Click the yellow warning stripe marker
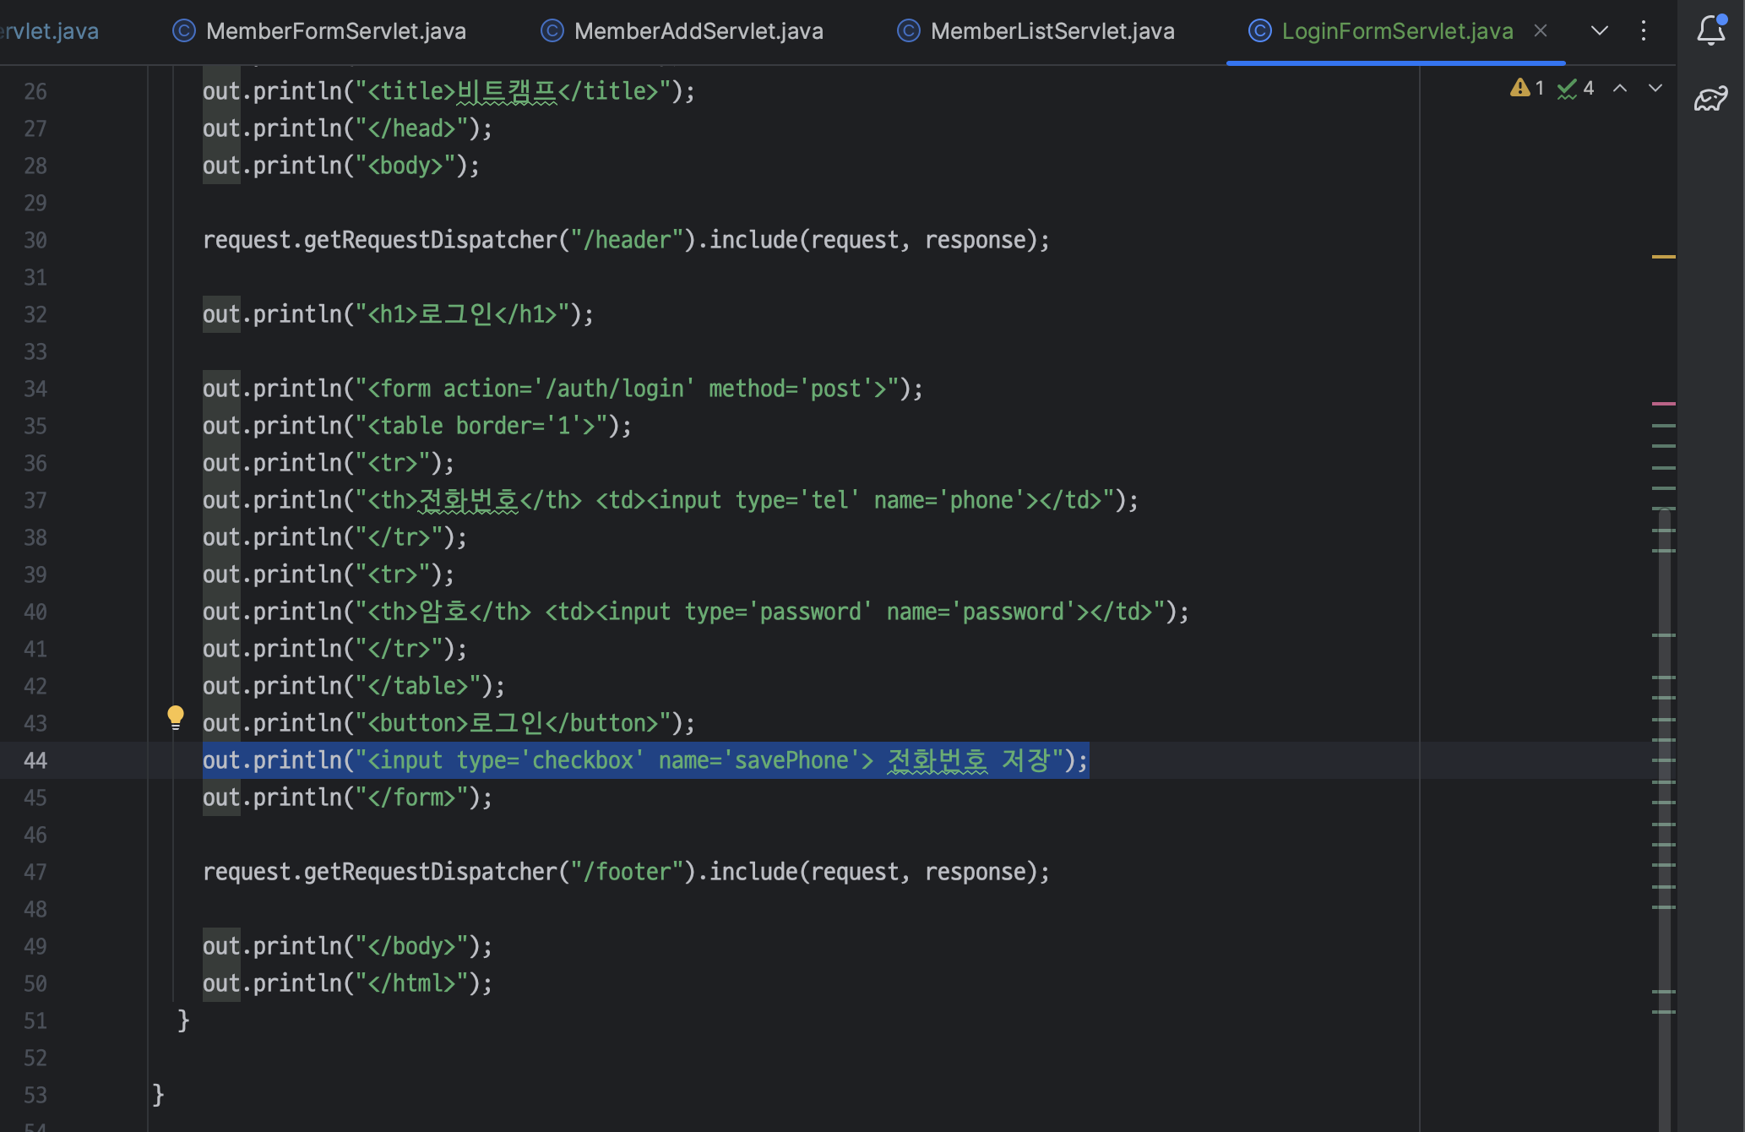Image resolution: width=1745 pixels, height=1132 pixels. pos(1663,256)
